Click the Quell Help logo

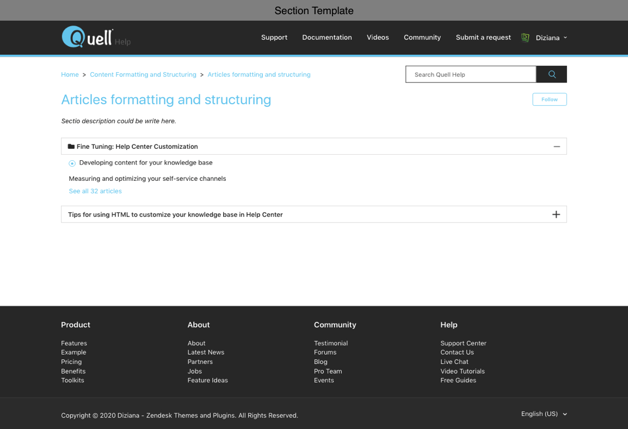[x=87, y=37]
